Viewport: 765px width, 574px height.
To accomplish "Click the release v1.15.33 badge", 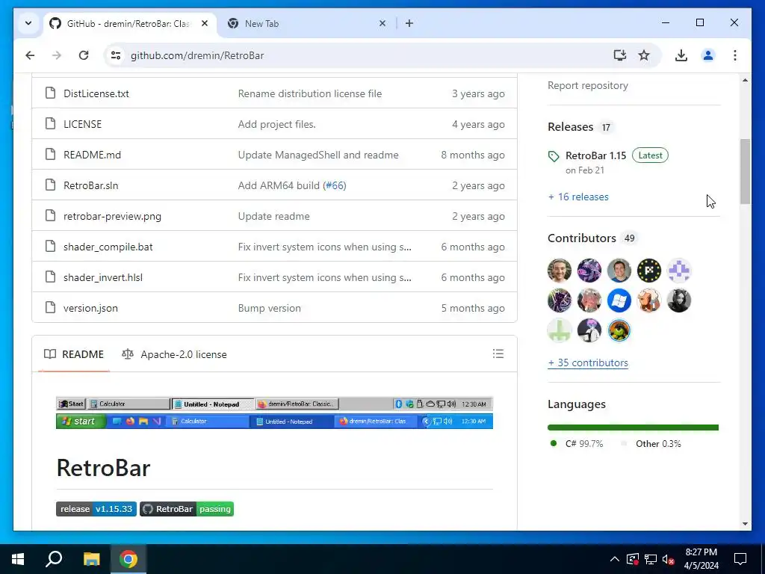I will (x=96, y=508).
